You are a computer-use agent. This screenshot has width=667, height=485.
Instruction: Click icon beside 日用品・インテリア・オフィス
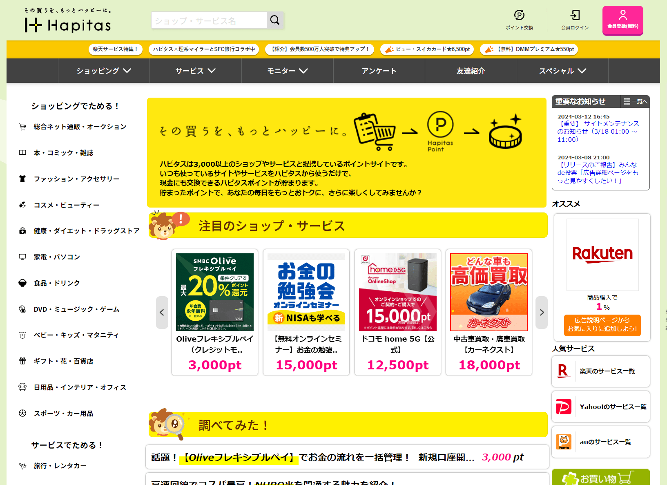[22, 387]
